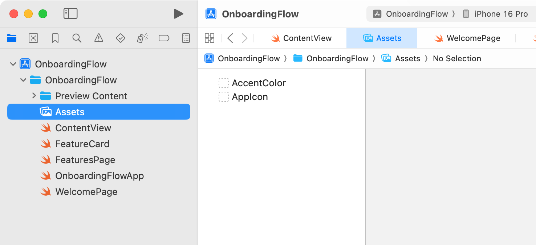Open the Breakpoint navigator icon

pos(164,38)
